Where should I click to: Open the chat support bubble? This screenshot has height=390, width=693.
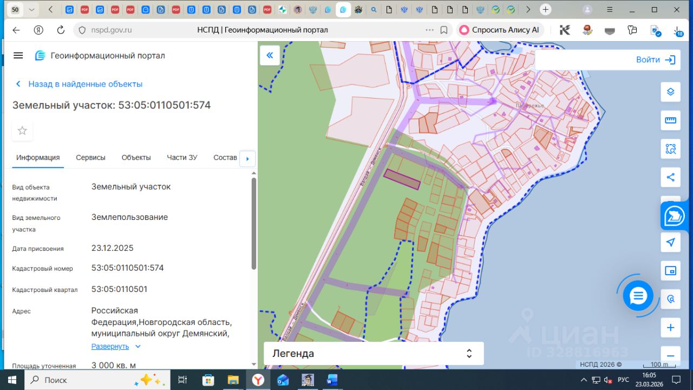pos(638,296)
